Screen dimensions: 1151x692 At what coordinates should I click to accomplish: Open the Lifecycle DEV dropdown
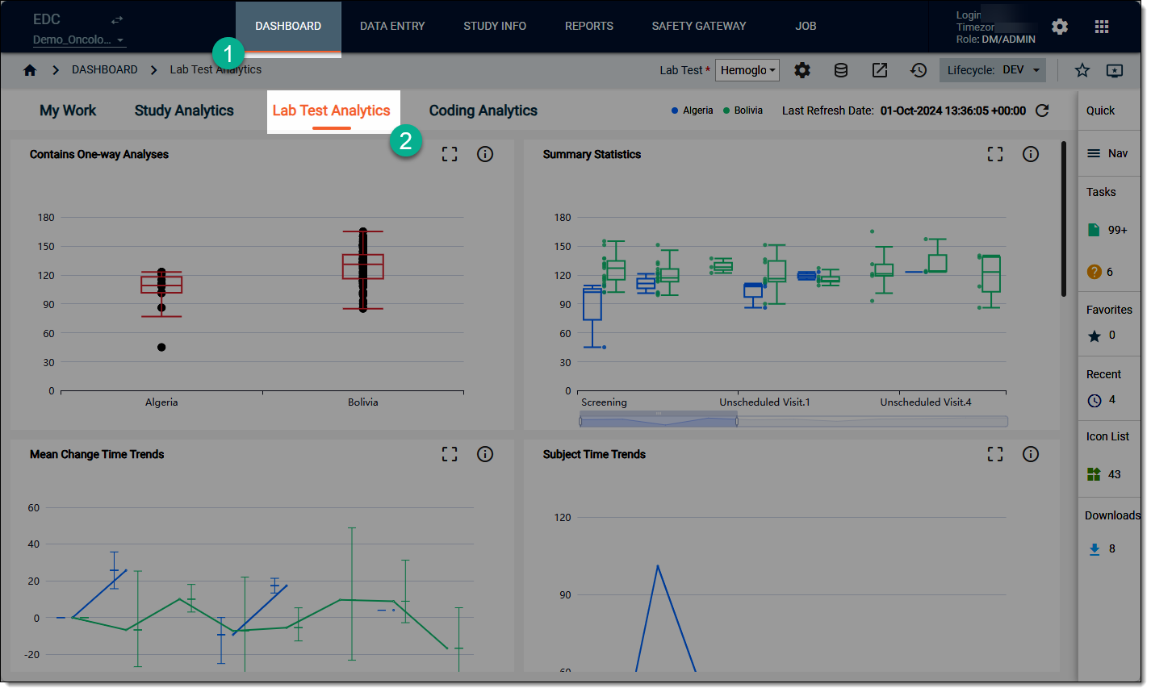tap(993, 70)
